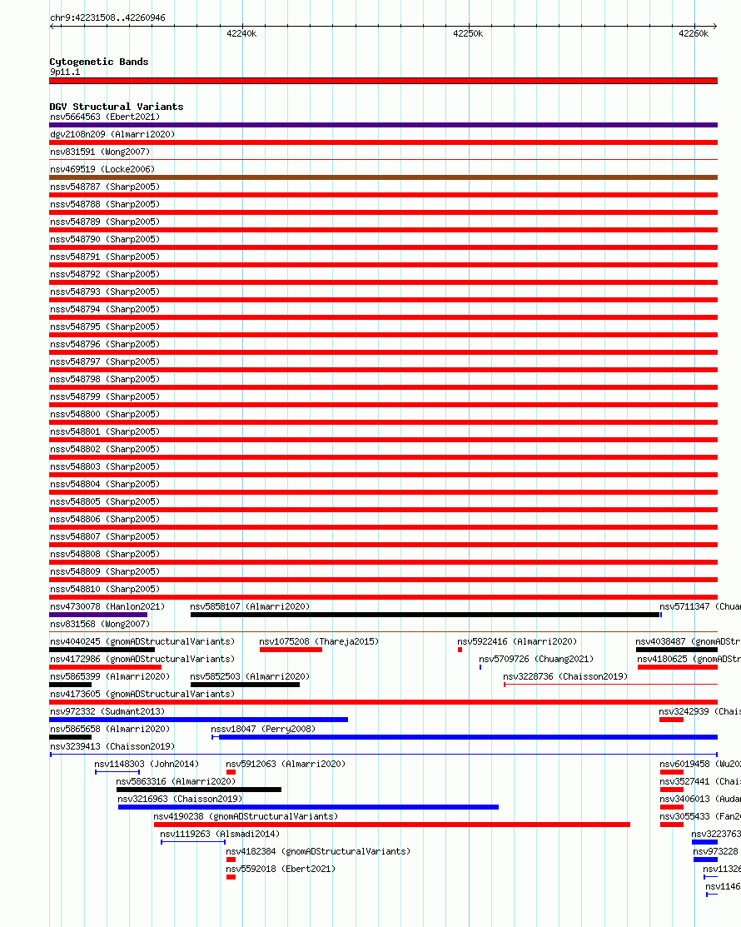Select nsv3242939 label near right edge
This screenshot has width=741, height=927.
click(x=699, y=712)
